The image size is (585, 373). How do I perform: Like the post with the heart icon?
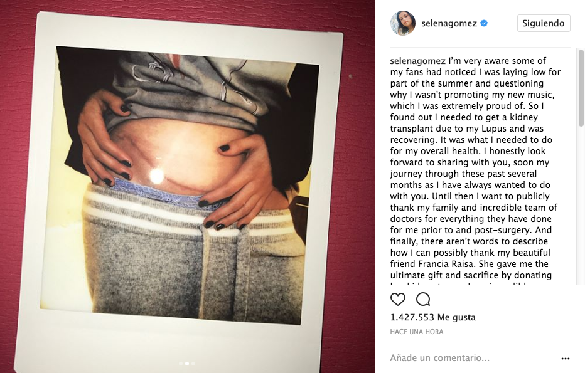(398, 299)
